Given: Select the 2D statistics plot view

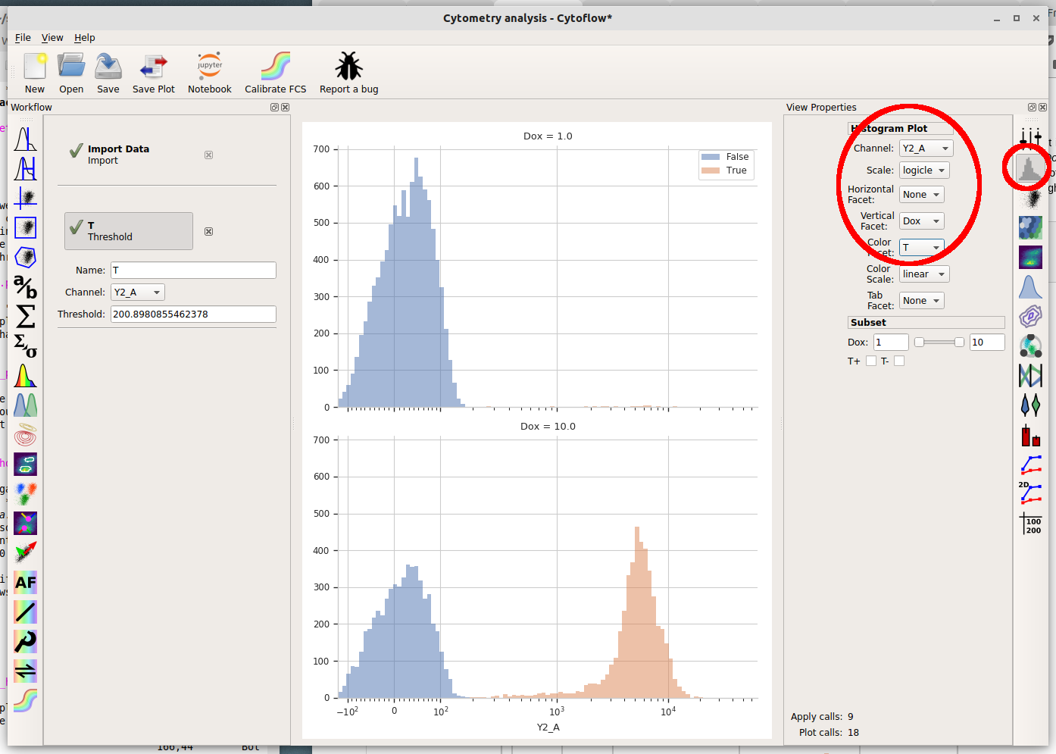Looking at the screenshot, I should [x=1030, y=493].
